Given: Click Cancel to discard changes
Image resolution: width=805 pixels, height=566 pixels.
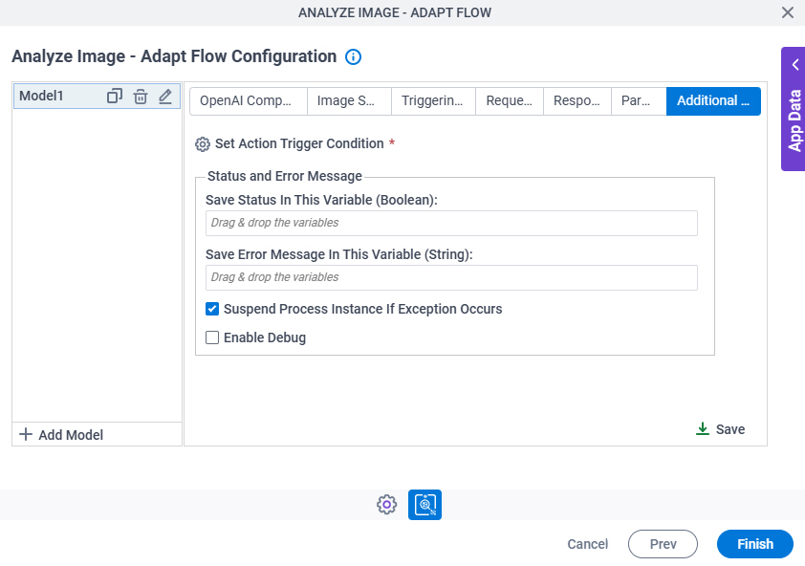Looking at the screenshot, I should coord(587,544).
